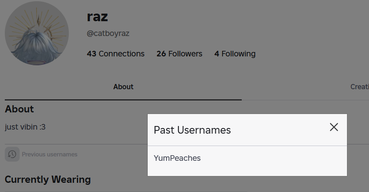This screenshot has width=369, height=192.
Task: Open the Creations tab
Action: point(359,87)
